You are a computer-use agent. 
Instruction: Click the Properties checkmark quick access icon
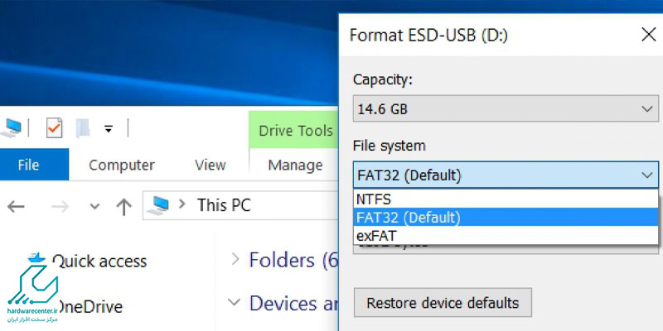pyautogui.click(x=55, y=128)
